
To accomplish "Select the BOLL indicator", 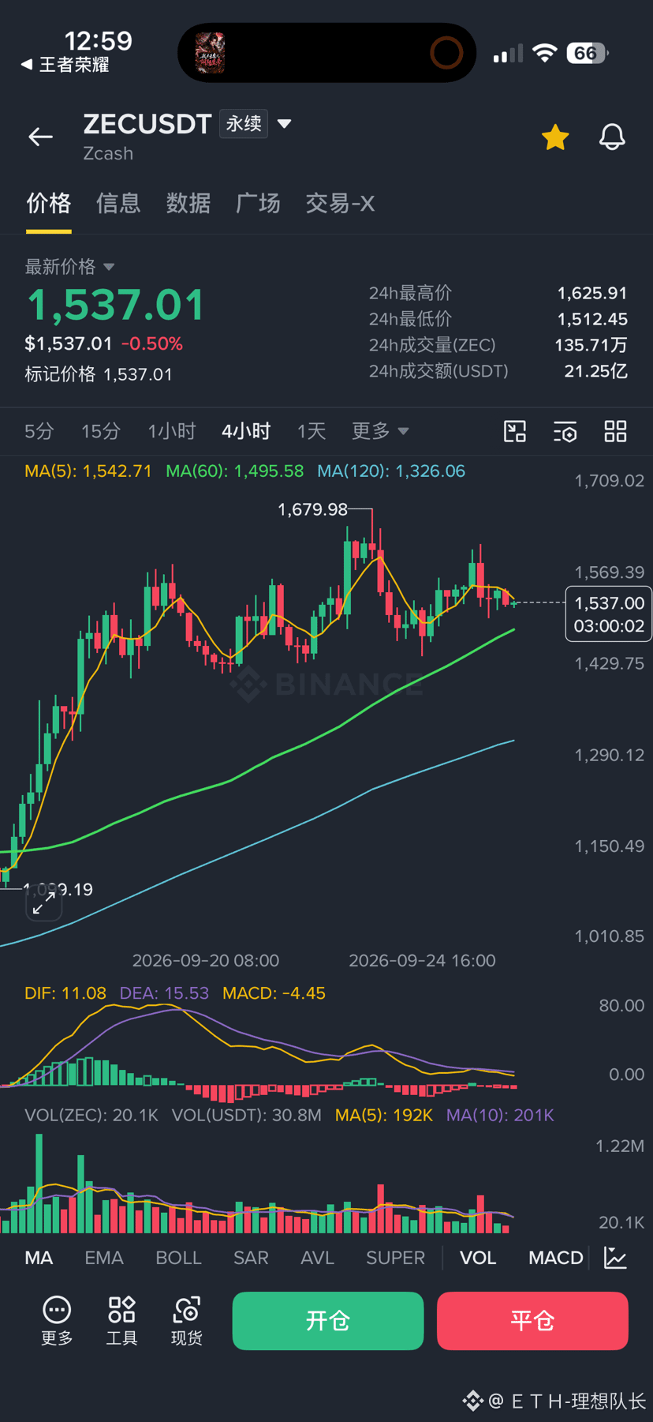I will point(178,1258).
